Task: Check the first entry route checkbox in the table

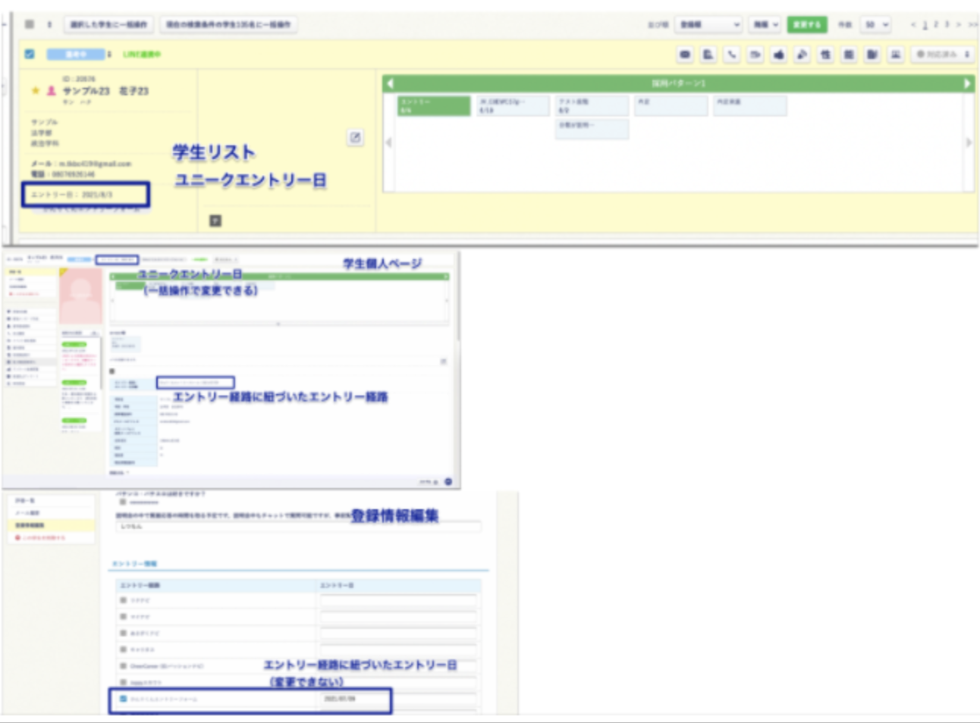Action: 124,600
